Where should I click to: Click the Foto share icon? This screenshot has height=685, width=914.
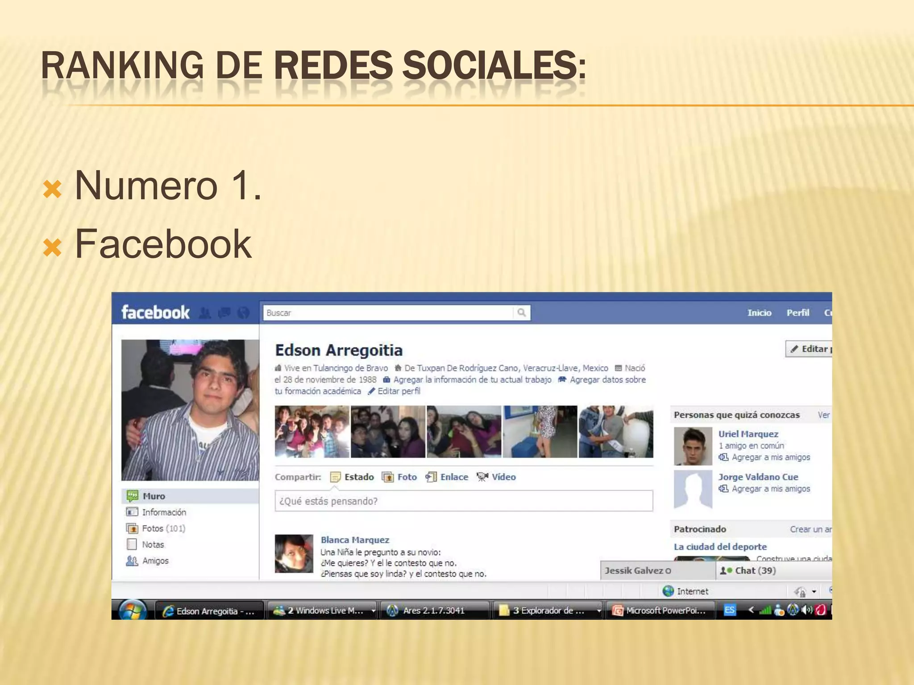[x=388, y=477]
